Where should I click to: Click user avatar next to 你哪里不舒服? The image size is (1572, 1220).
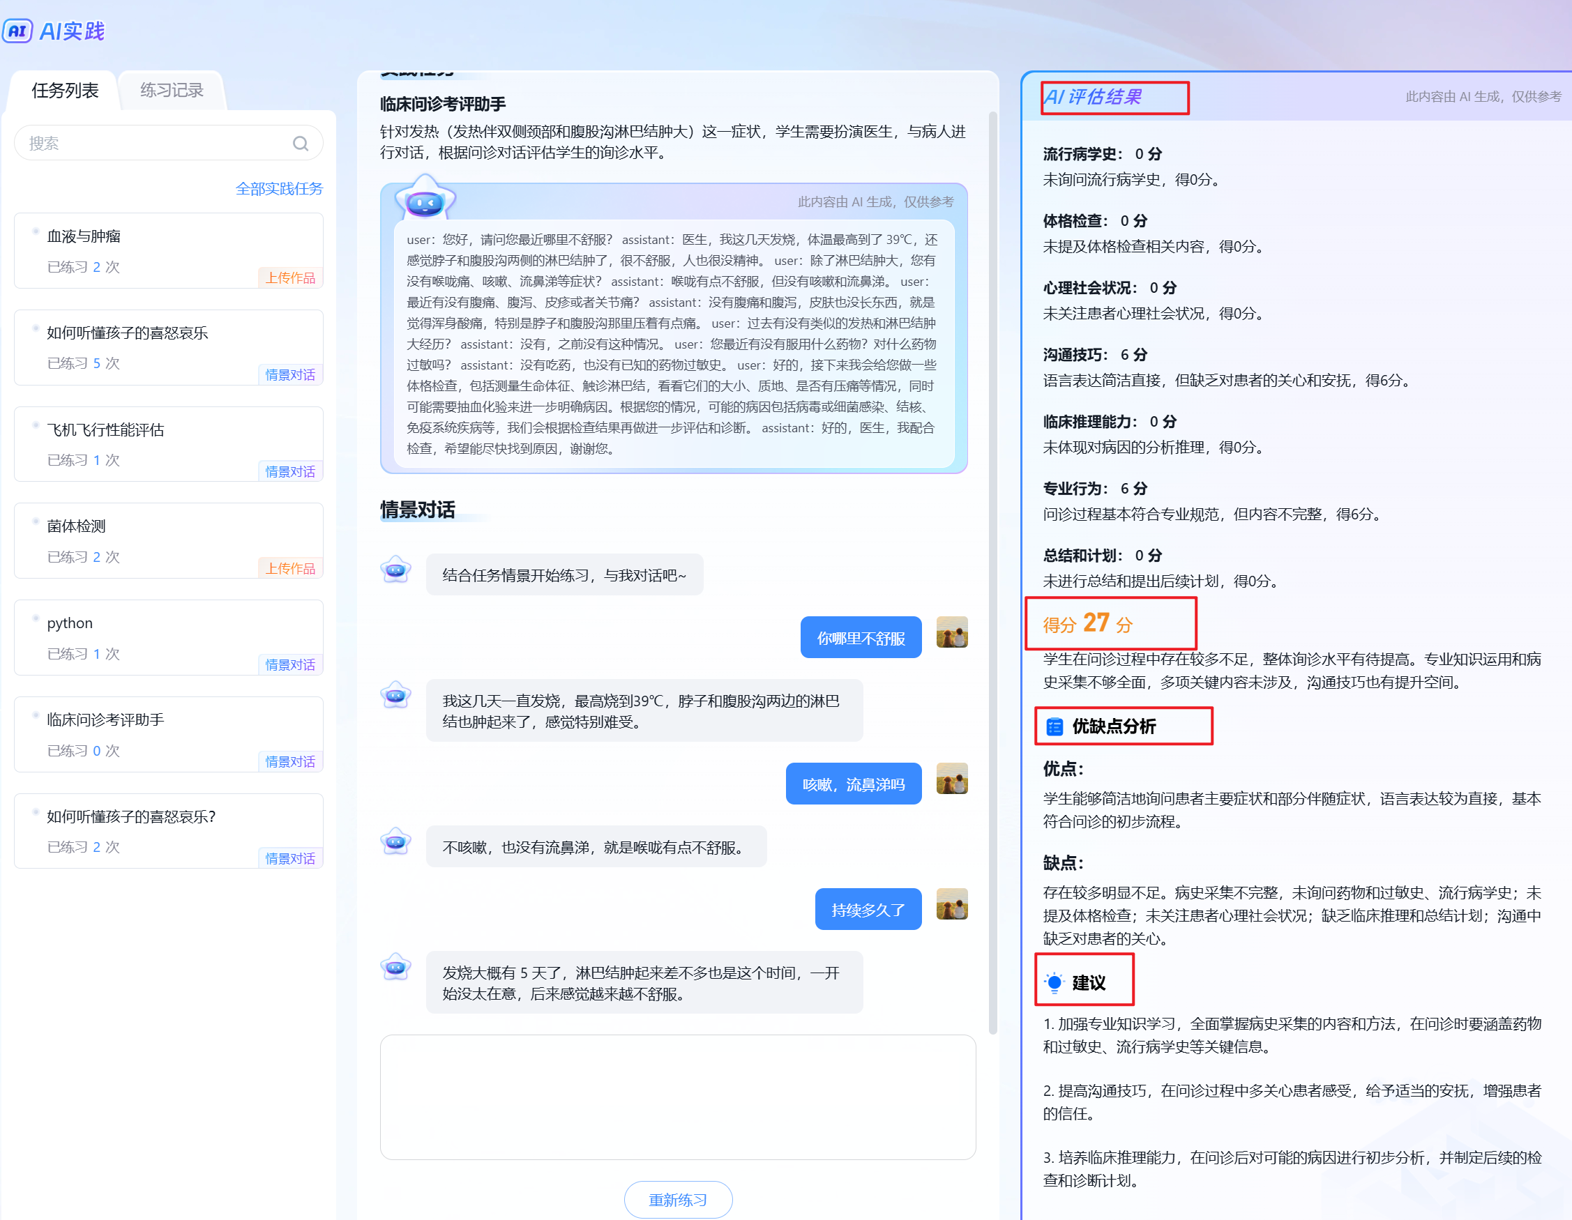pyautogui.click(x=951, y=632)
